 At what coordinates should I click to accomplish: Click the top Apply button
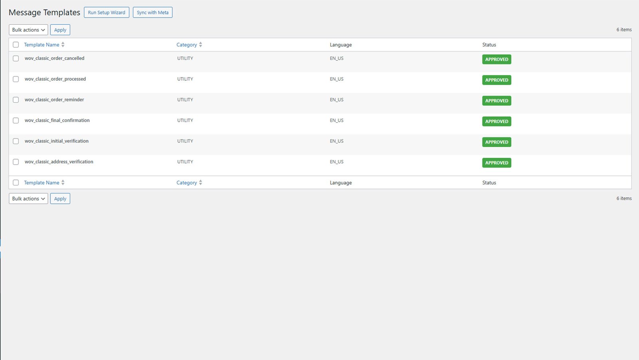[60, 30]
